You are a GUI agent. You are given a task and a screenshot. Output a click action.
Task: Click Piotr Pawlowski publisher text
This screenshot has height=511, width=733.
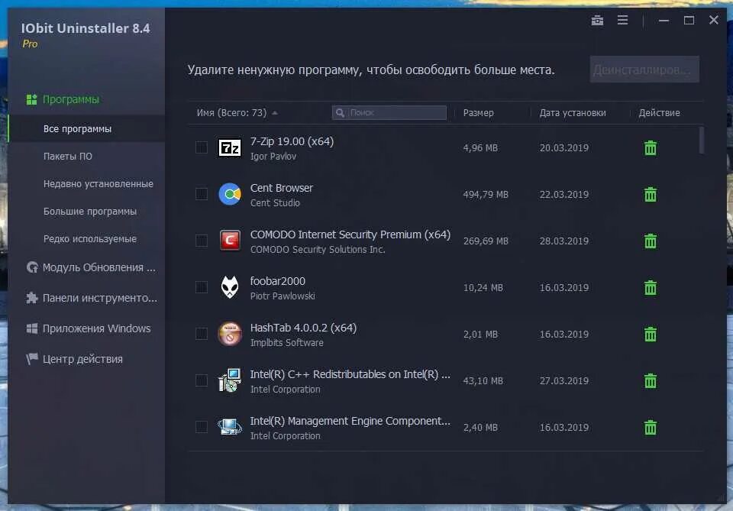[283, 296]
